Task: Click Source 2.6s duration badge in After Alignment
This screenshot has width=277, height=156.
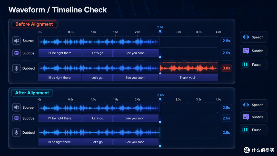Action: [226, 108]
